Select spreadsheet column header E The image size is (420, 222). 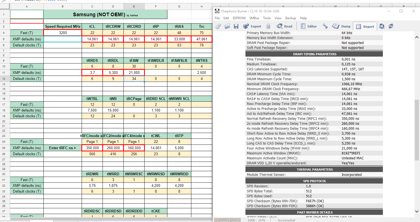[x=134, y=6]
